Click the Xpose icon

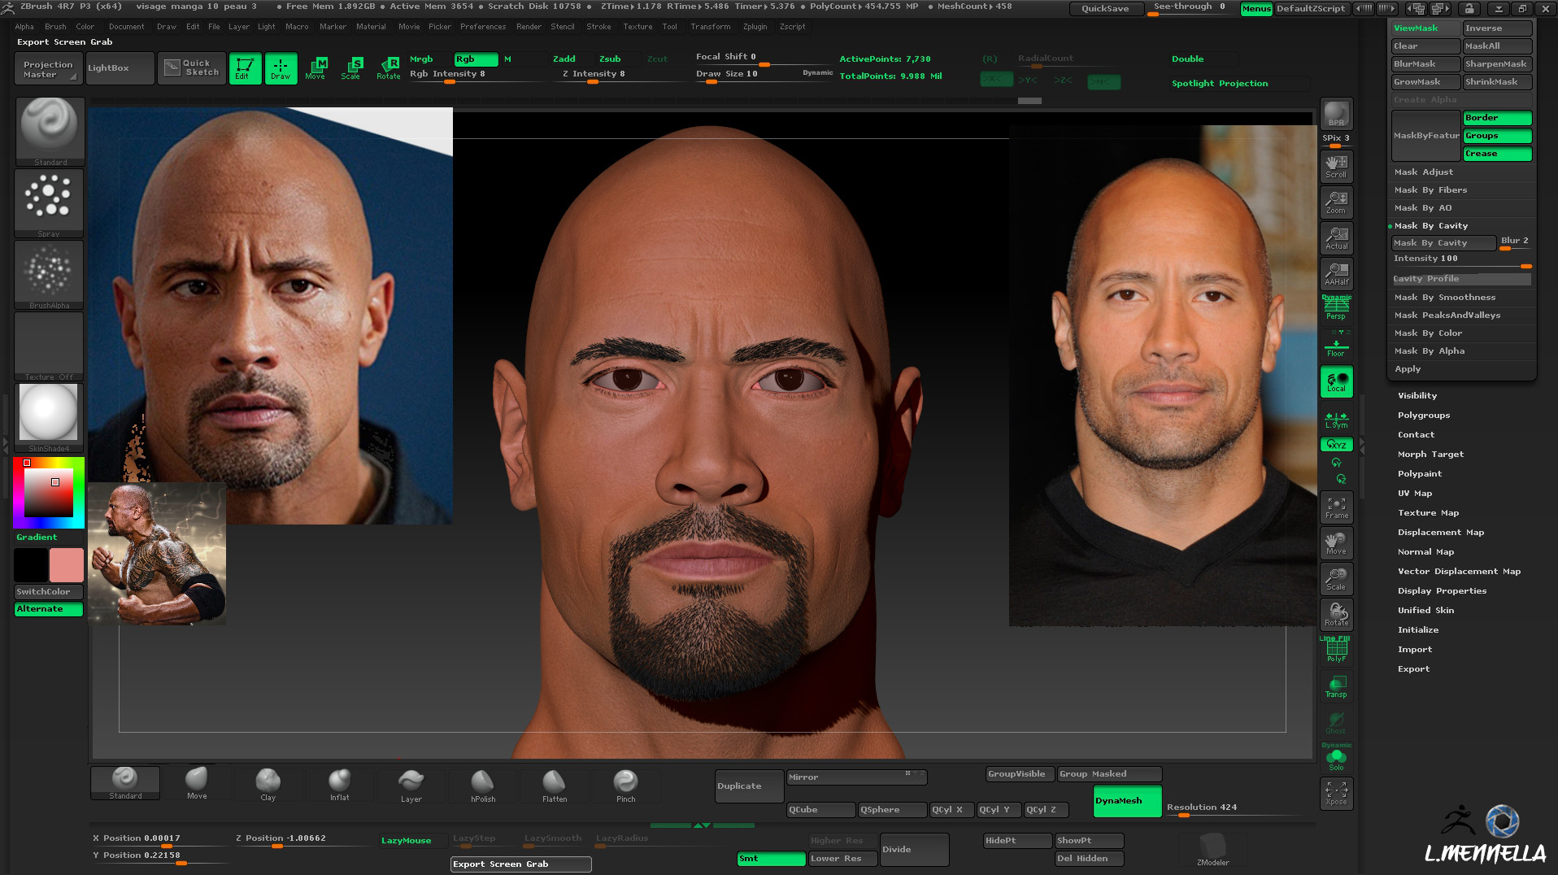pyautogui.click(x=1336, y=794)
